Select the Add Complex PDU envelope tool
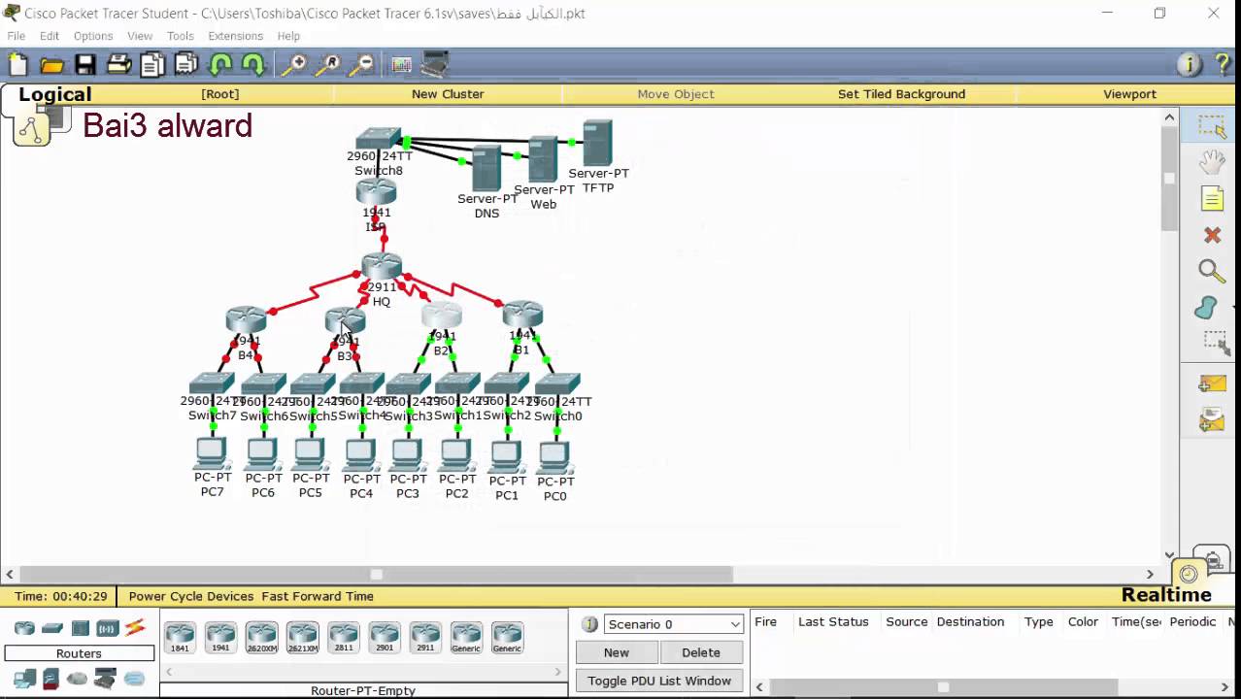 [1212, 420]
